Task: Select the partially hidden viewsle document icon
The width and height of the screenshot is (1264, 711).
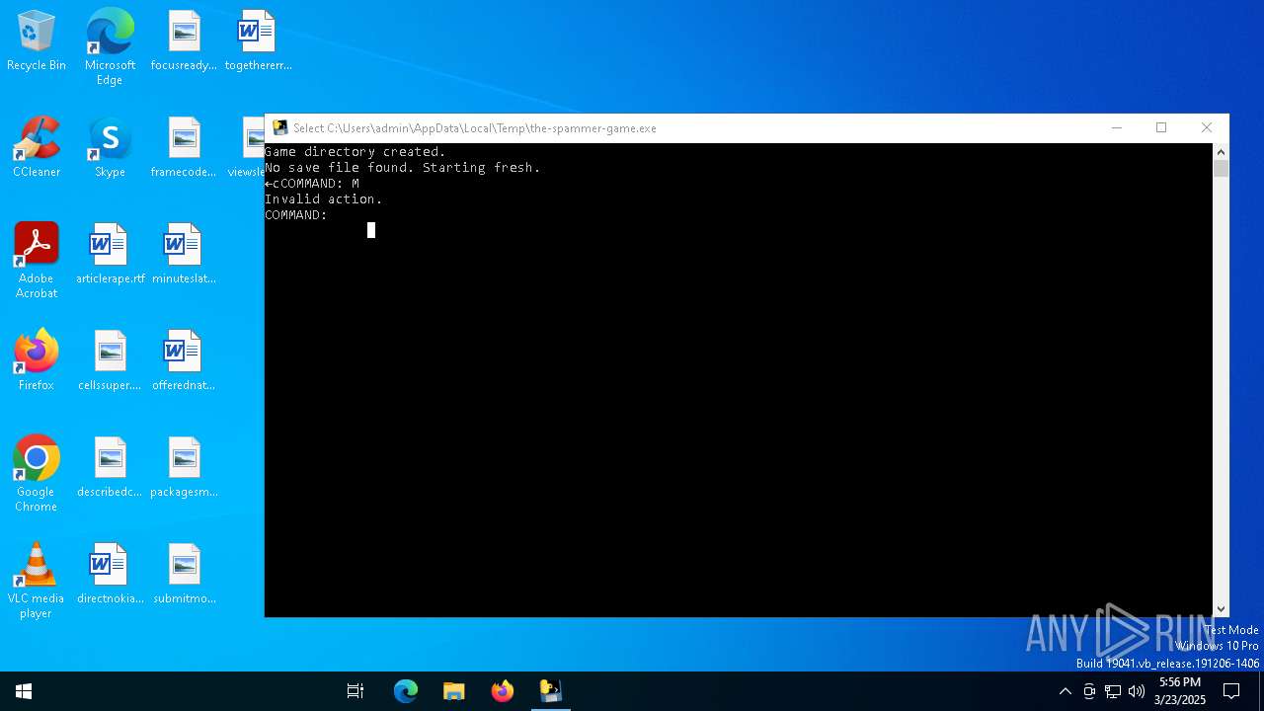Action: [246, 146]
